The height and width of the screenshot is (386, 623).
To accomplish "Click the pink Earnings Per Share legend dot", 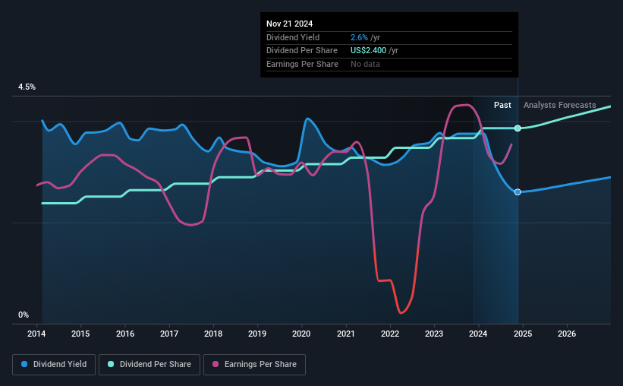I will pos(216,364).
